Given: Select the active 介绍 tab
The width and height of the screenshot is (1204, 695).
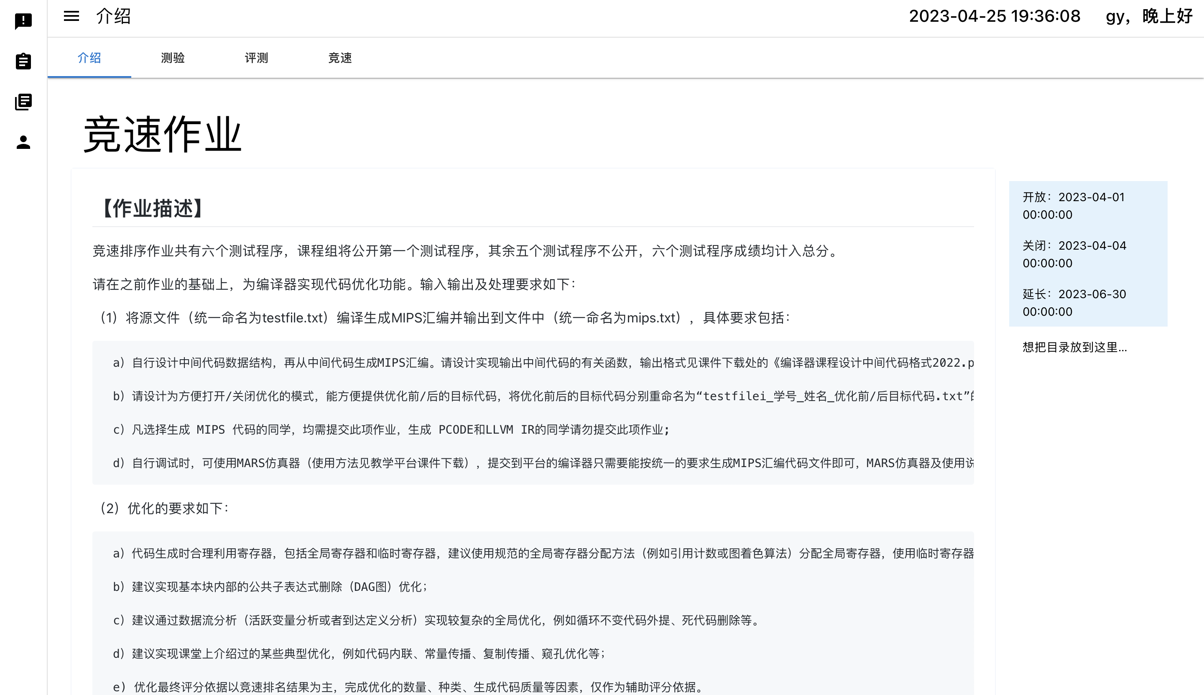Looking at the screenshot, I should pyautogui.click(x=89, y=58).
